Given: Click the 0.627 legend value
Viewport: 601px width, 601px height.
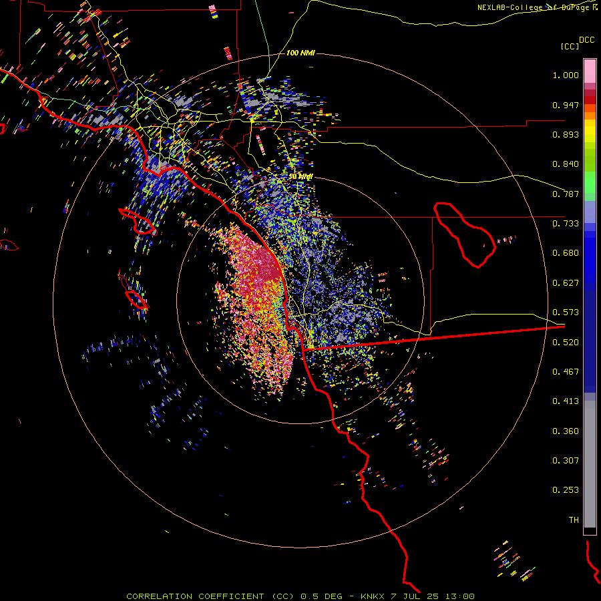Looking at the screenshot, I should 566,283.
